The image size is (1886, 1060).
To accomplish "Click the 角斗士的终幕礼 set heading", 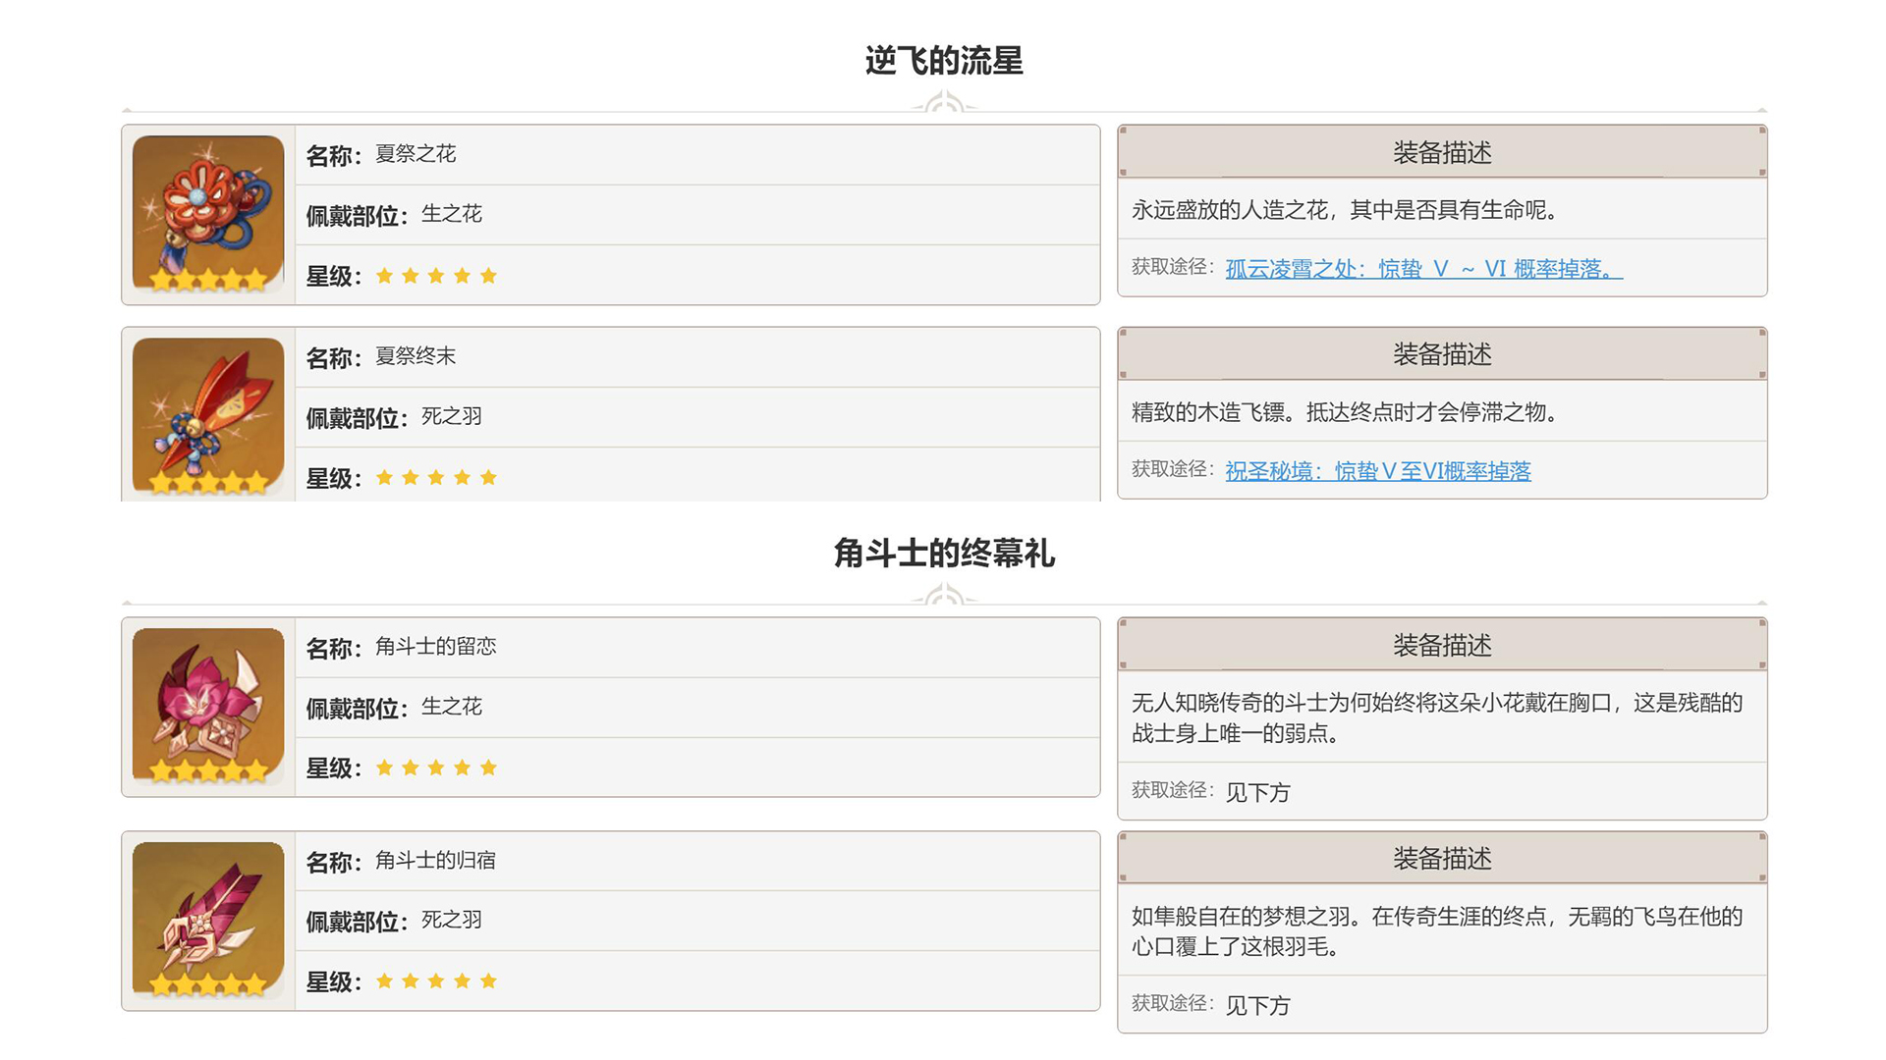I will click(x=944, y=554).
